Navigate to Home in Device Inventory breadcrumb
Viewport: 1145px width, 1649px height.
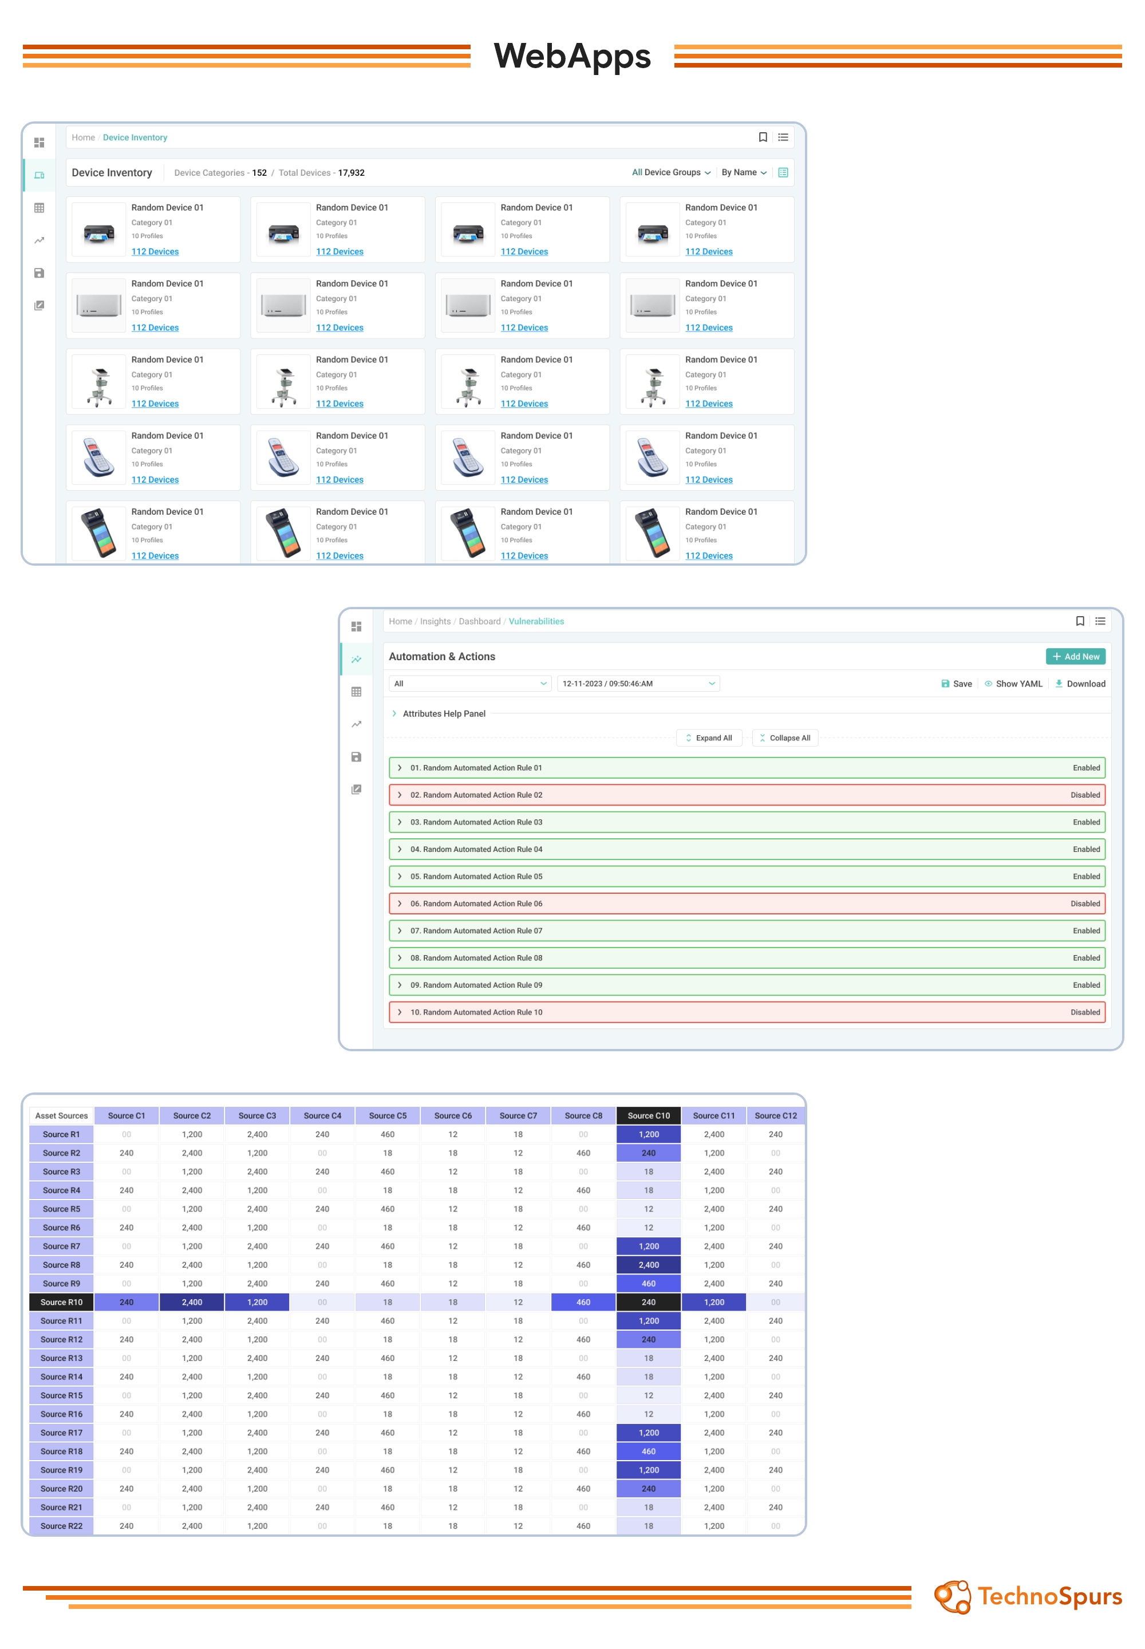click(x=82, y=137)
